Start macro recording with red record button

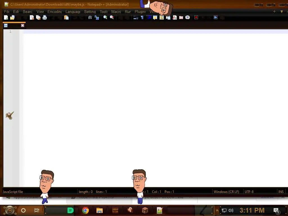[x=196, y=17]
